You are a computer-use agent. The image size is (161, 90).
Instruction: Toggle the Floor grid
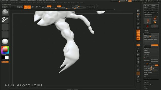coord(138,35)
